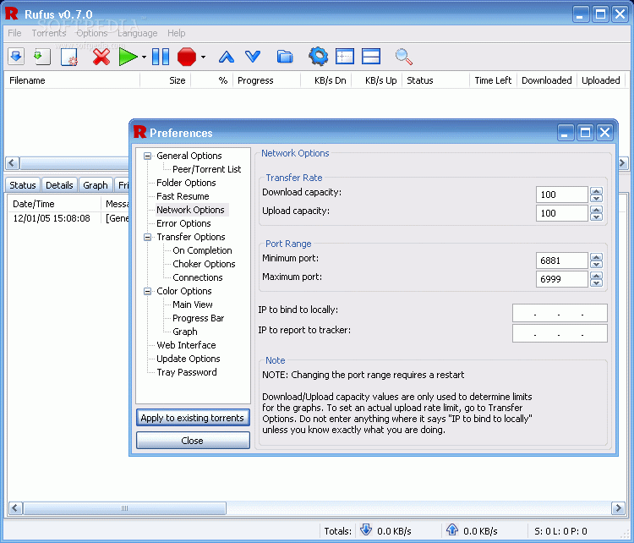The width and height of the screenshot is (634, 543).
Task: Select Progress Bar under Color Options
Action: point(198,318)
